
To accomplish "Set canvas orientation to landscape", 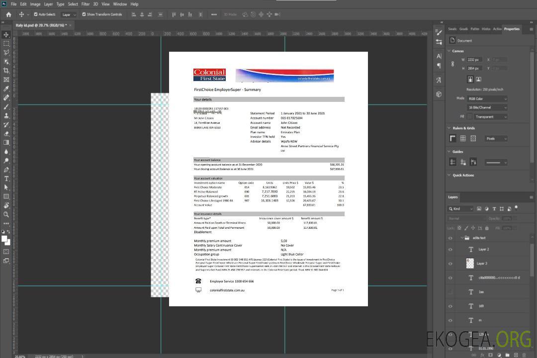I will pyautogui.click(x=479, y=80).
